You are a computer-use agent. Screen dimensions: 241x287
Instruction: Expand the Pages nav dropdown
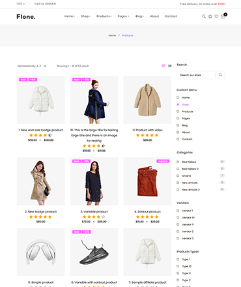[x=124, y=16]
